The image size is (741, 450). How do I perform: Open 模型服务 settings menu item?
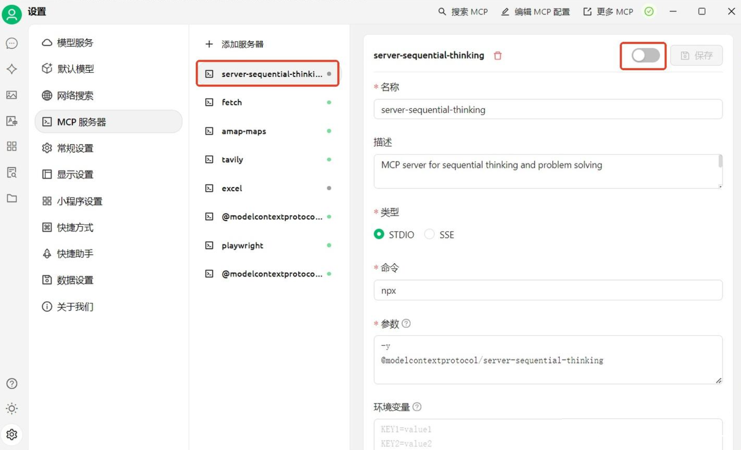click(75, 43)
